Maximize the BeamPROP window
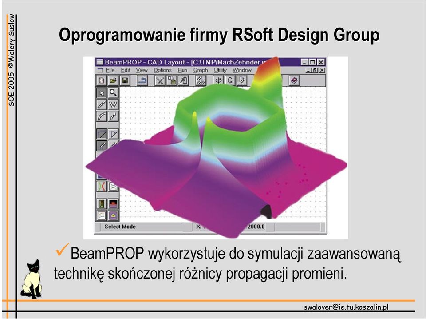 click(312, 62)
